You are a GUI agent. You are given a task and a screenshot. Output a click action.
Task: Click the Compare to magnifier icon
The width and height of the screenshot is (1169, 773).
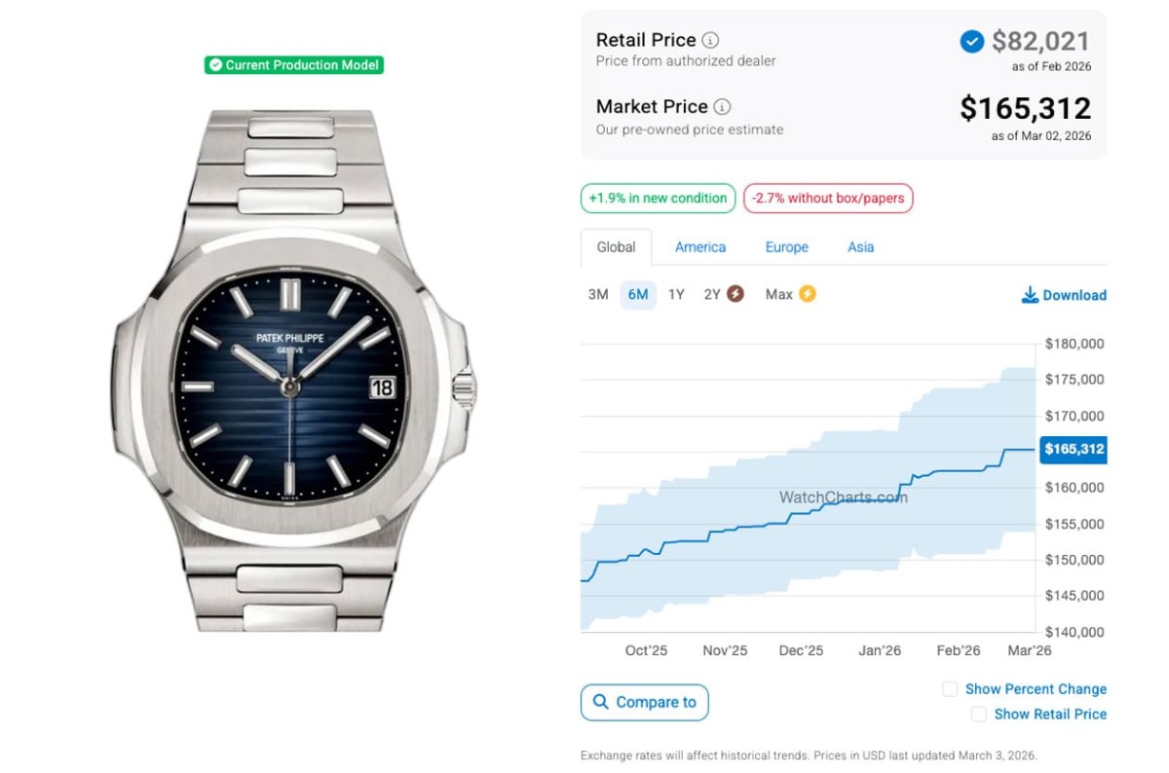(599, 702)
